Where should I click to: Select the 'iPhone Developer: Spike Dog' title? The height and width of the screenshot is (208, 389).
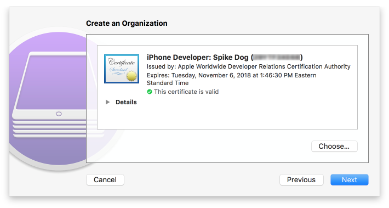[225, 58]
